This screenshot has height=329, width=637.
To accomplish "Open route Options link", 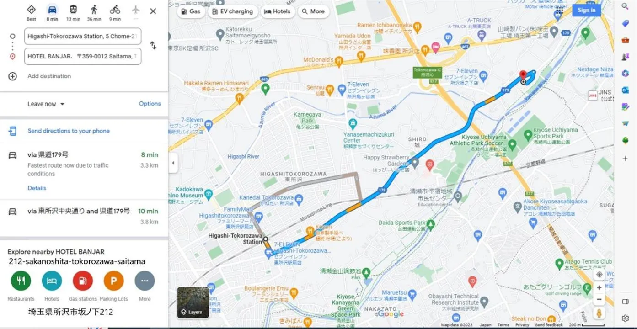I will click(150, 104).
